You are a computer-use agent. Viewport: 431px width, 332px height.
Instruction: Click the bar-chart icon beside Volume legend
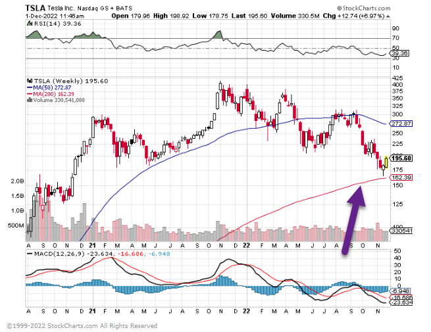pyautogui.click(x=30, y=100)
